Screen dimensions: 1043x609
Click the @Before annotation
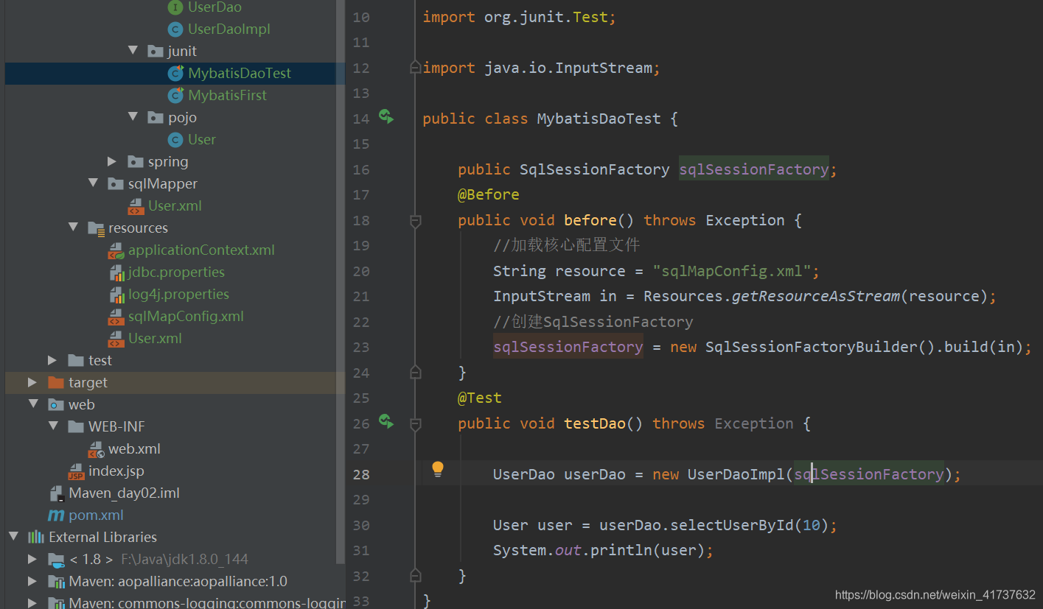489,194
